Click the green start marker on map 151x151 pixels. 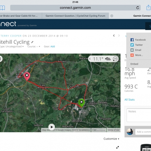pyautogui.click(x=82, y=103)
